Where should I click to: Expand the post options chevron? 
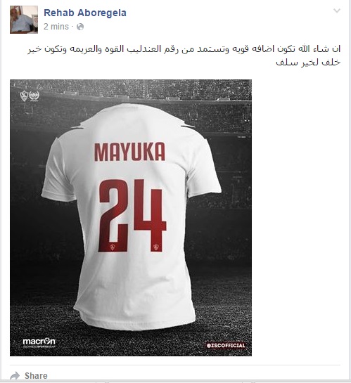337,11
